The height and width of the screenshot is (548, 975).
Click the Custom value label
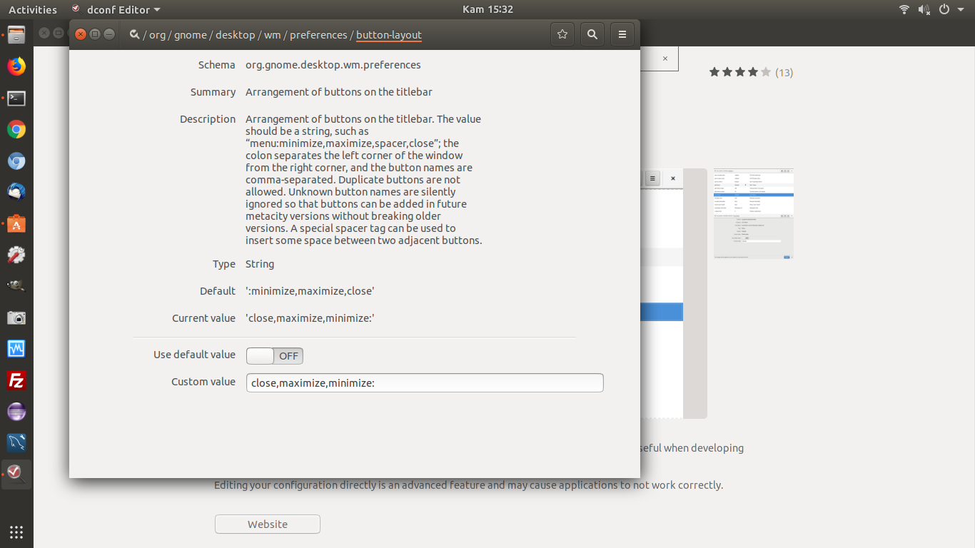(x=203, y=382)
